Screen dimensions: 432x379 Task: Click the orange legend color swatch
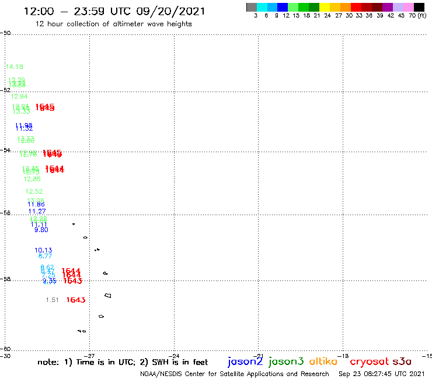[346, 7]
